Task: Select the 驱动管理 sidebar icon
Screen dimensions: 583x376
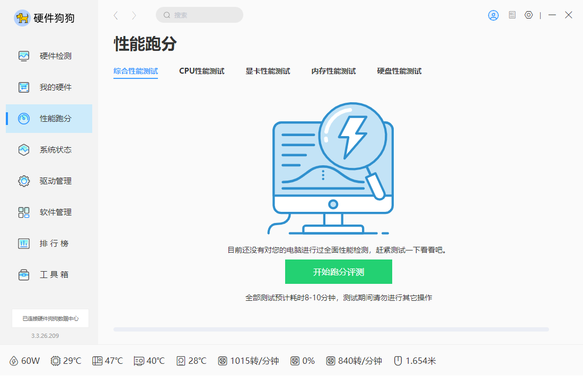Action: tap(23, 181)
